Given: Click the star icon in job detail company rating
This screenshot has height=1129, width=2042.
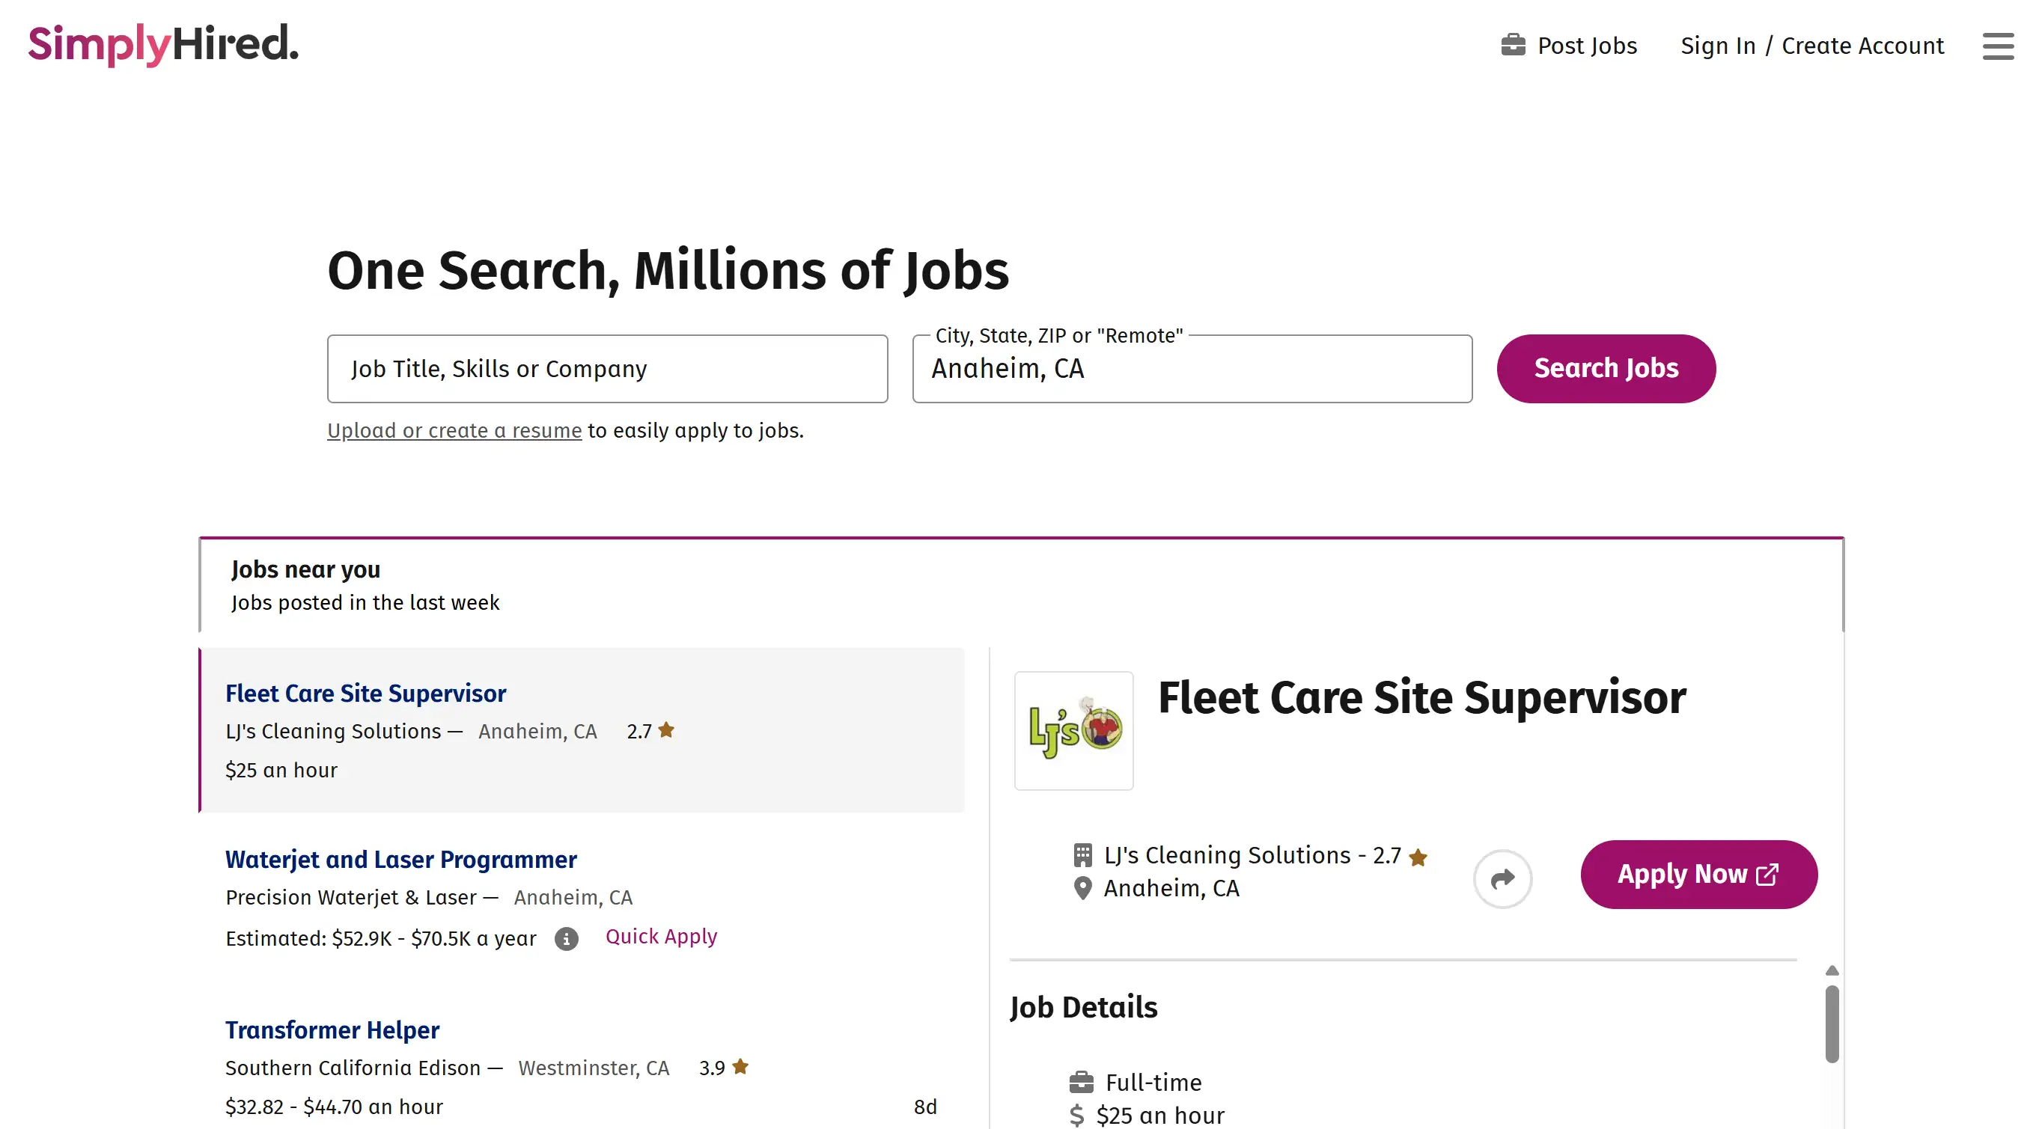Looking at the screenshot, I should (1418, 857).
